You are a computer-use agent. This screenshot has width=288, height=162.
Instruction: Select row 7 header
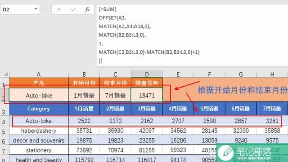click(4, 150)
